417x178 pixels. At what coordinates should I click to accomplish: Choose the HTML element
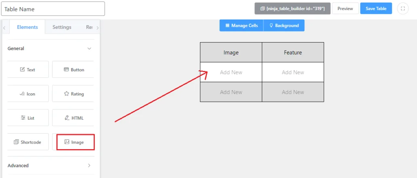click(73, 118)
